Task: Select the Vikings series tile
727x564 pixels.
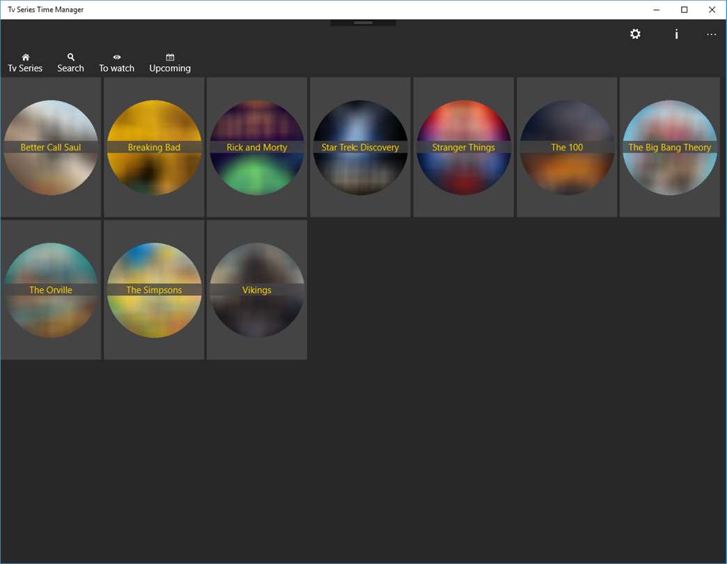Action: click(257, 290)
